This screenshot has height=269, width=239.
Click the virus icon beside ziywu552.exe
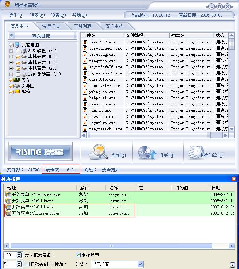[85, 42]
